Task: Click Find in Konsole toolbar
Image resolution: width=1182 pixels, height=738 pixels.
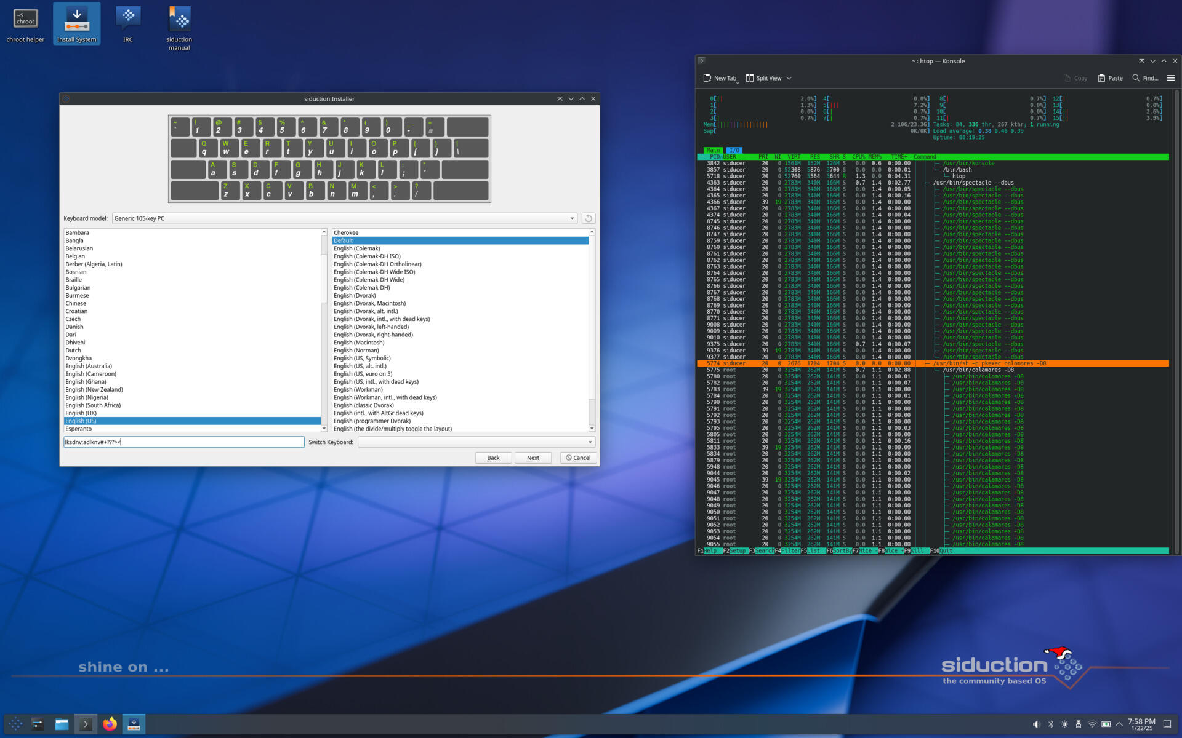Action: click(x=1145, y=78)
